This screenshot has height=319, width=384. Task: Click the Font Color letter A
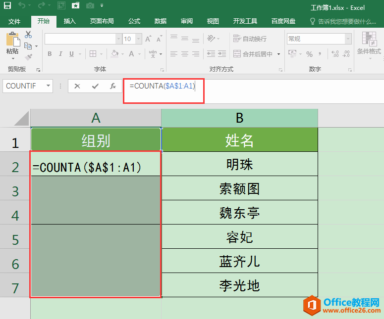[131, 54]
